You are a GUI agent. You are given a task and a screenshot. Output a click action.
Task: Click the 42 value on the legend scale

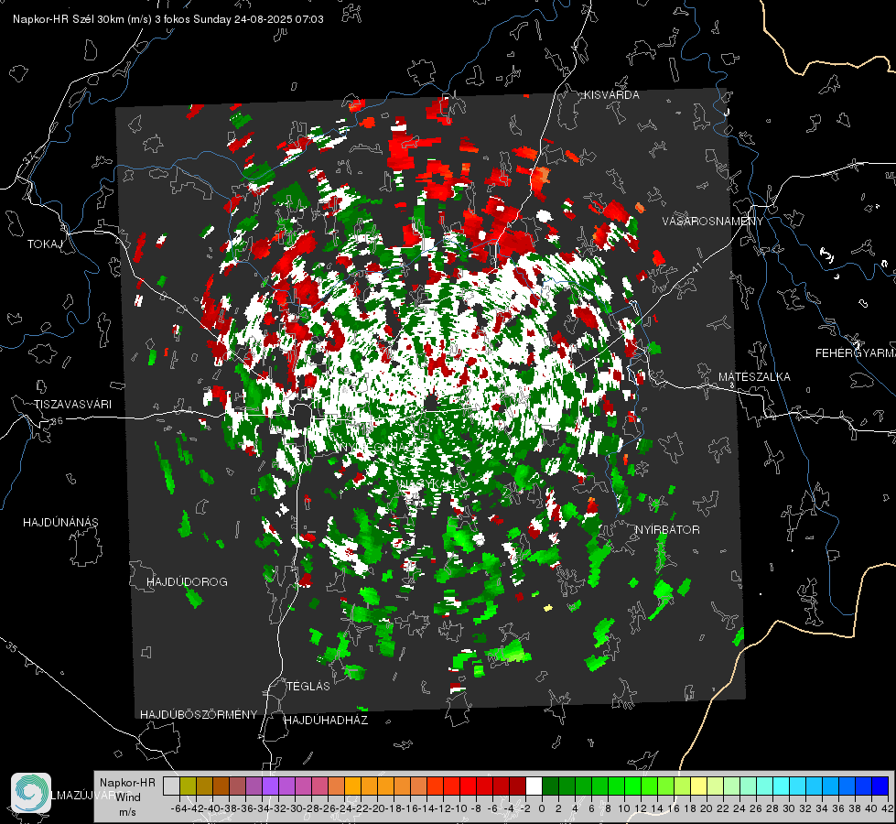(888, 808)
